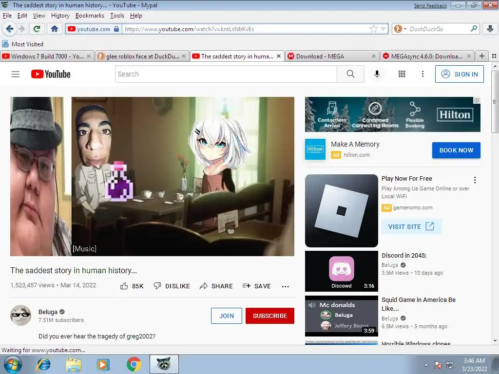Switch to glee roblox face DuckDuckGo tab
This screenshot has width=499, height=374.
tap(142, 56)
